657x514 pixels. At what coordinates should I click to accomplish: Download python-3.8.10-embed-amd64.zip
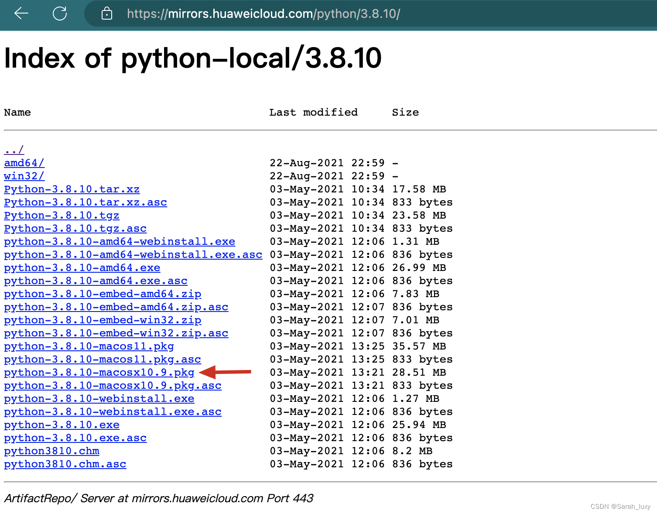tap(103, 294)
